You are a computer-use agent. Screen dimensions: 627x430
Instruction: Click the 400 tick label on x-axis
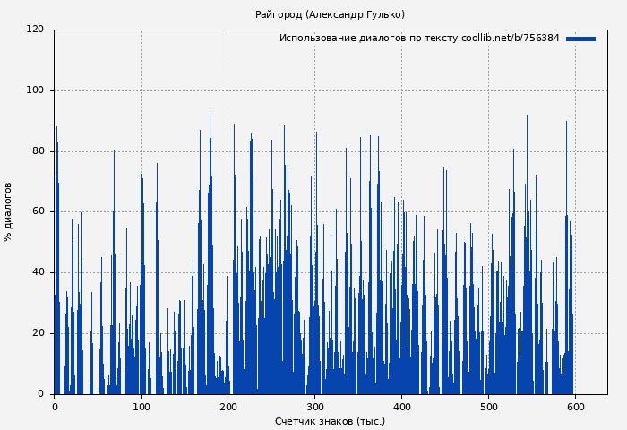click(401, 407)
